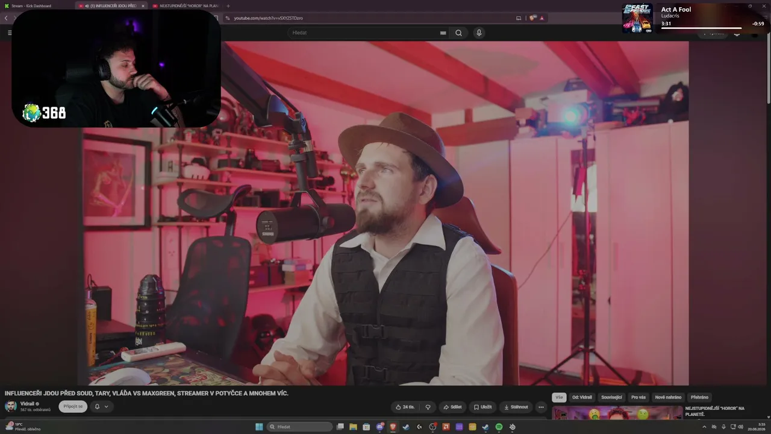The image size is (771, 434).
Task: Open the NEJSTUPIDNĚJŠÍ "HOROR" recommended video thumbnail
Action: coord(617,414)
